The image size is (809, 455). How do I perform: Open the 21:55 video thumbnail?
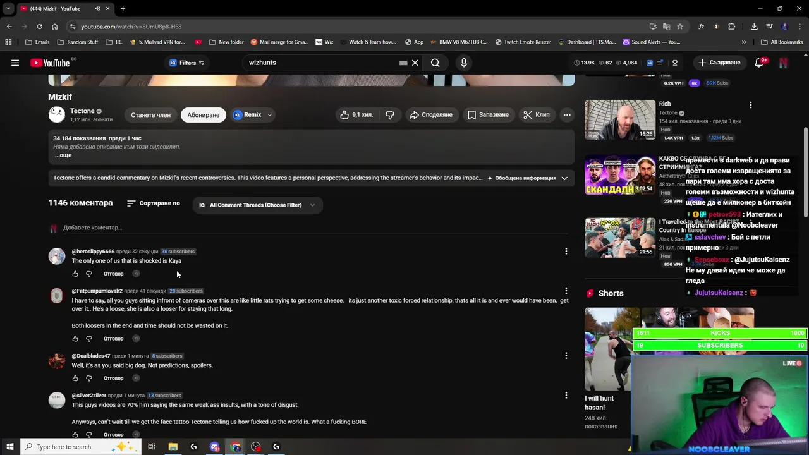pyautogui.click(x=620, y=238)
